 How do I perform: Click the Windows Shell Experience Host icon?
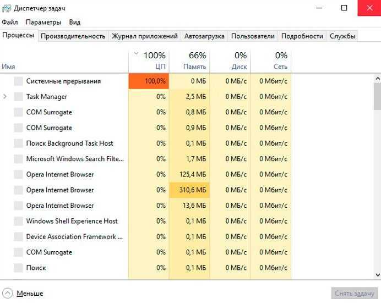pos(19,221)
